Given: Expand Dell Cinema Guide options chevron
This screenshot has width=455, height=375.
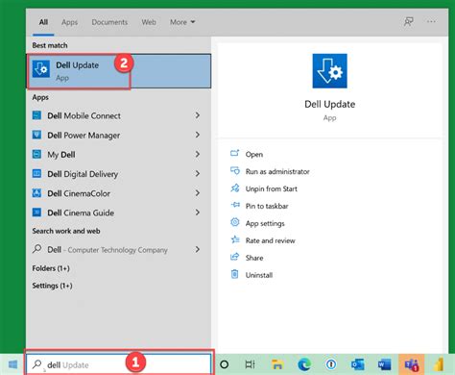Looking at the screenshot, I should 198,212.
